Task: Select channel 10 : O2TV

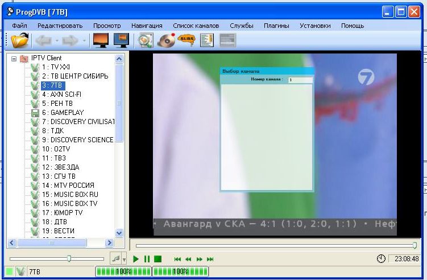Action: click(56, 149)
